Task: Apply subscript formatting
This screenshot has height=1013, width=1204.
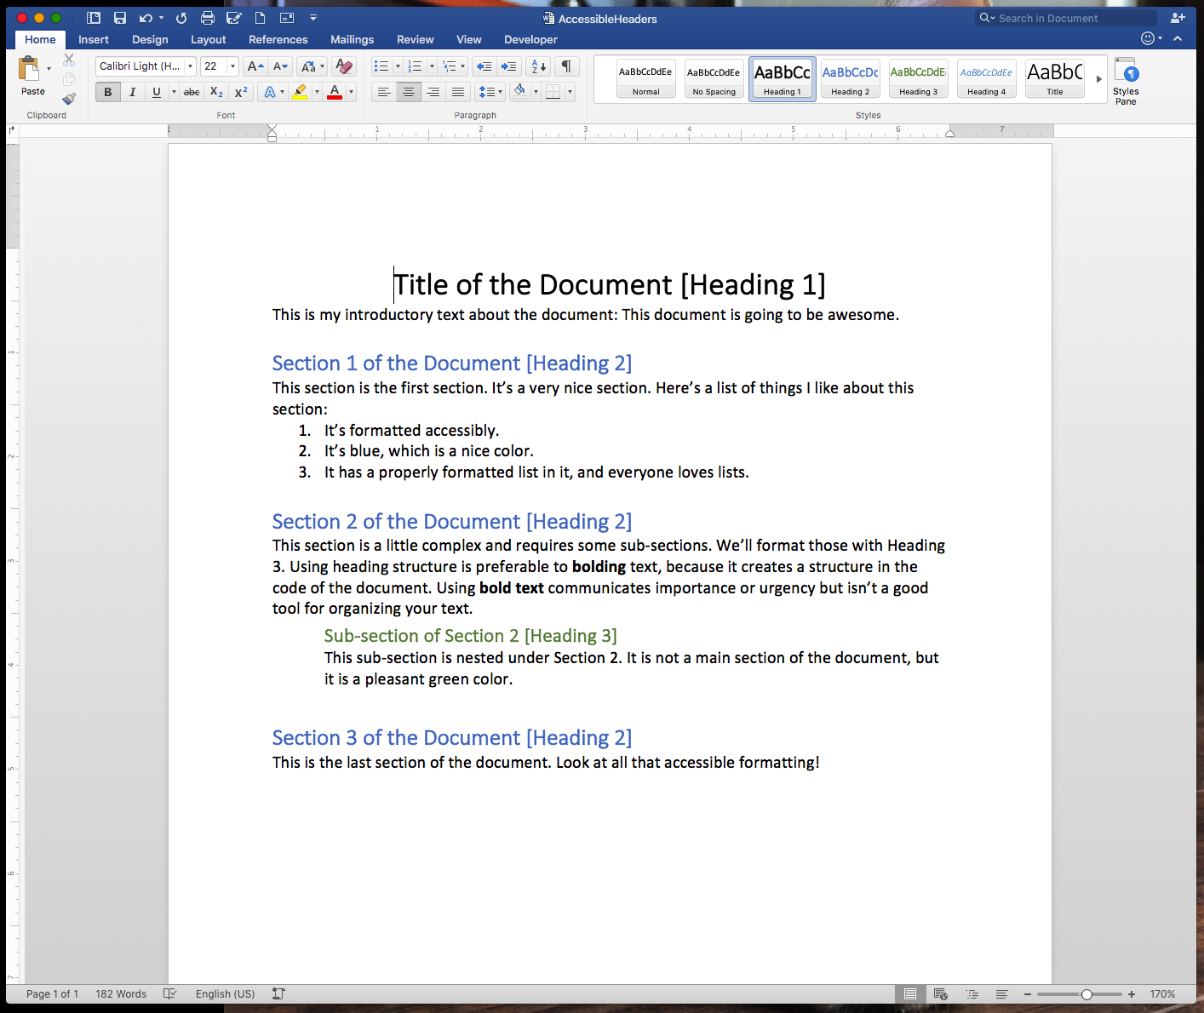Action: point(215,91)
